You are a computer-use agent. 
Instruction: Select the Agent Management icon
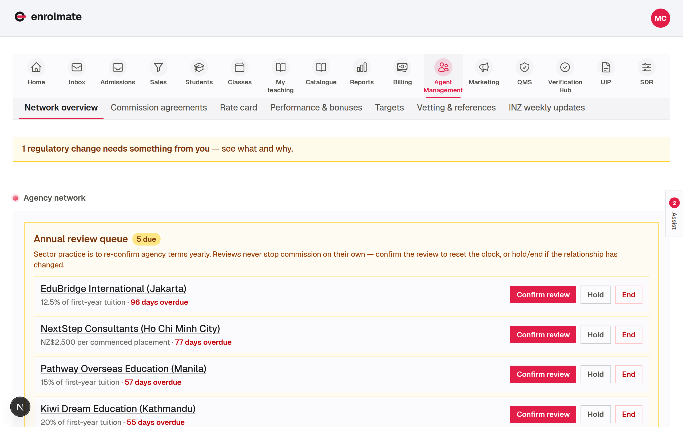point(443,68)
